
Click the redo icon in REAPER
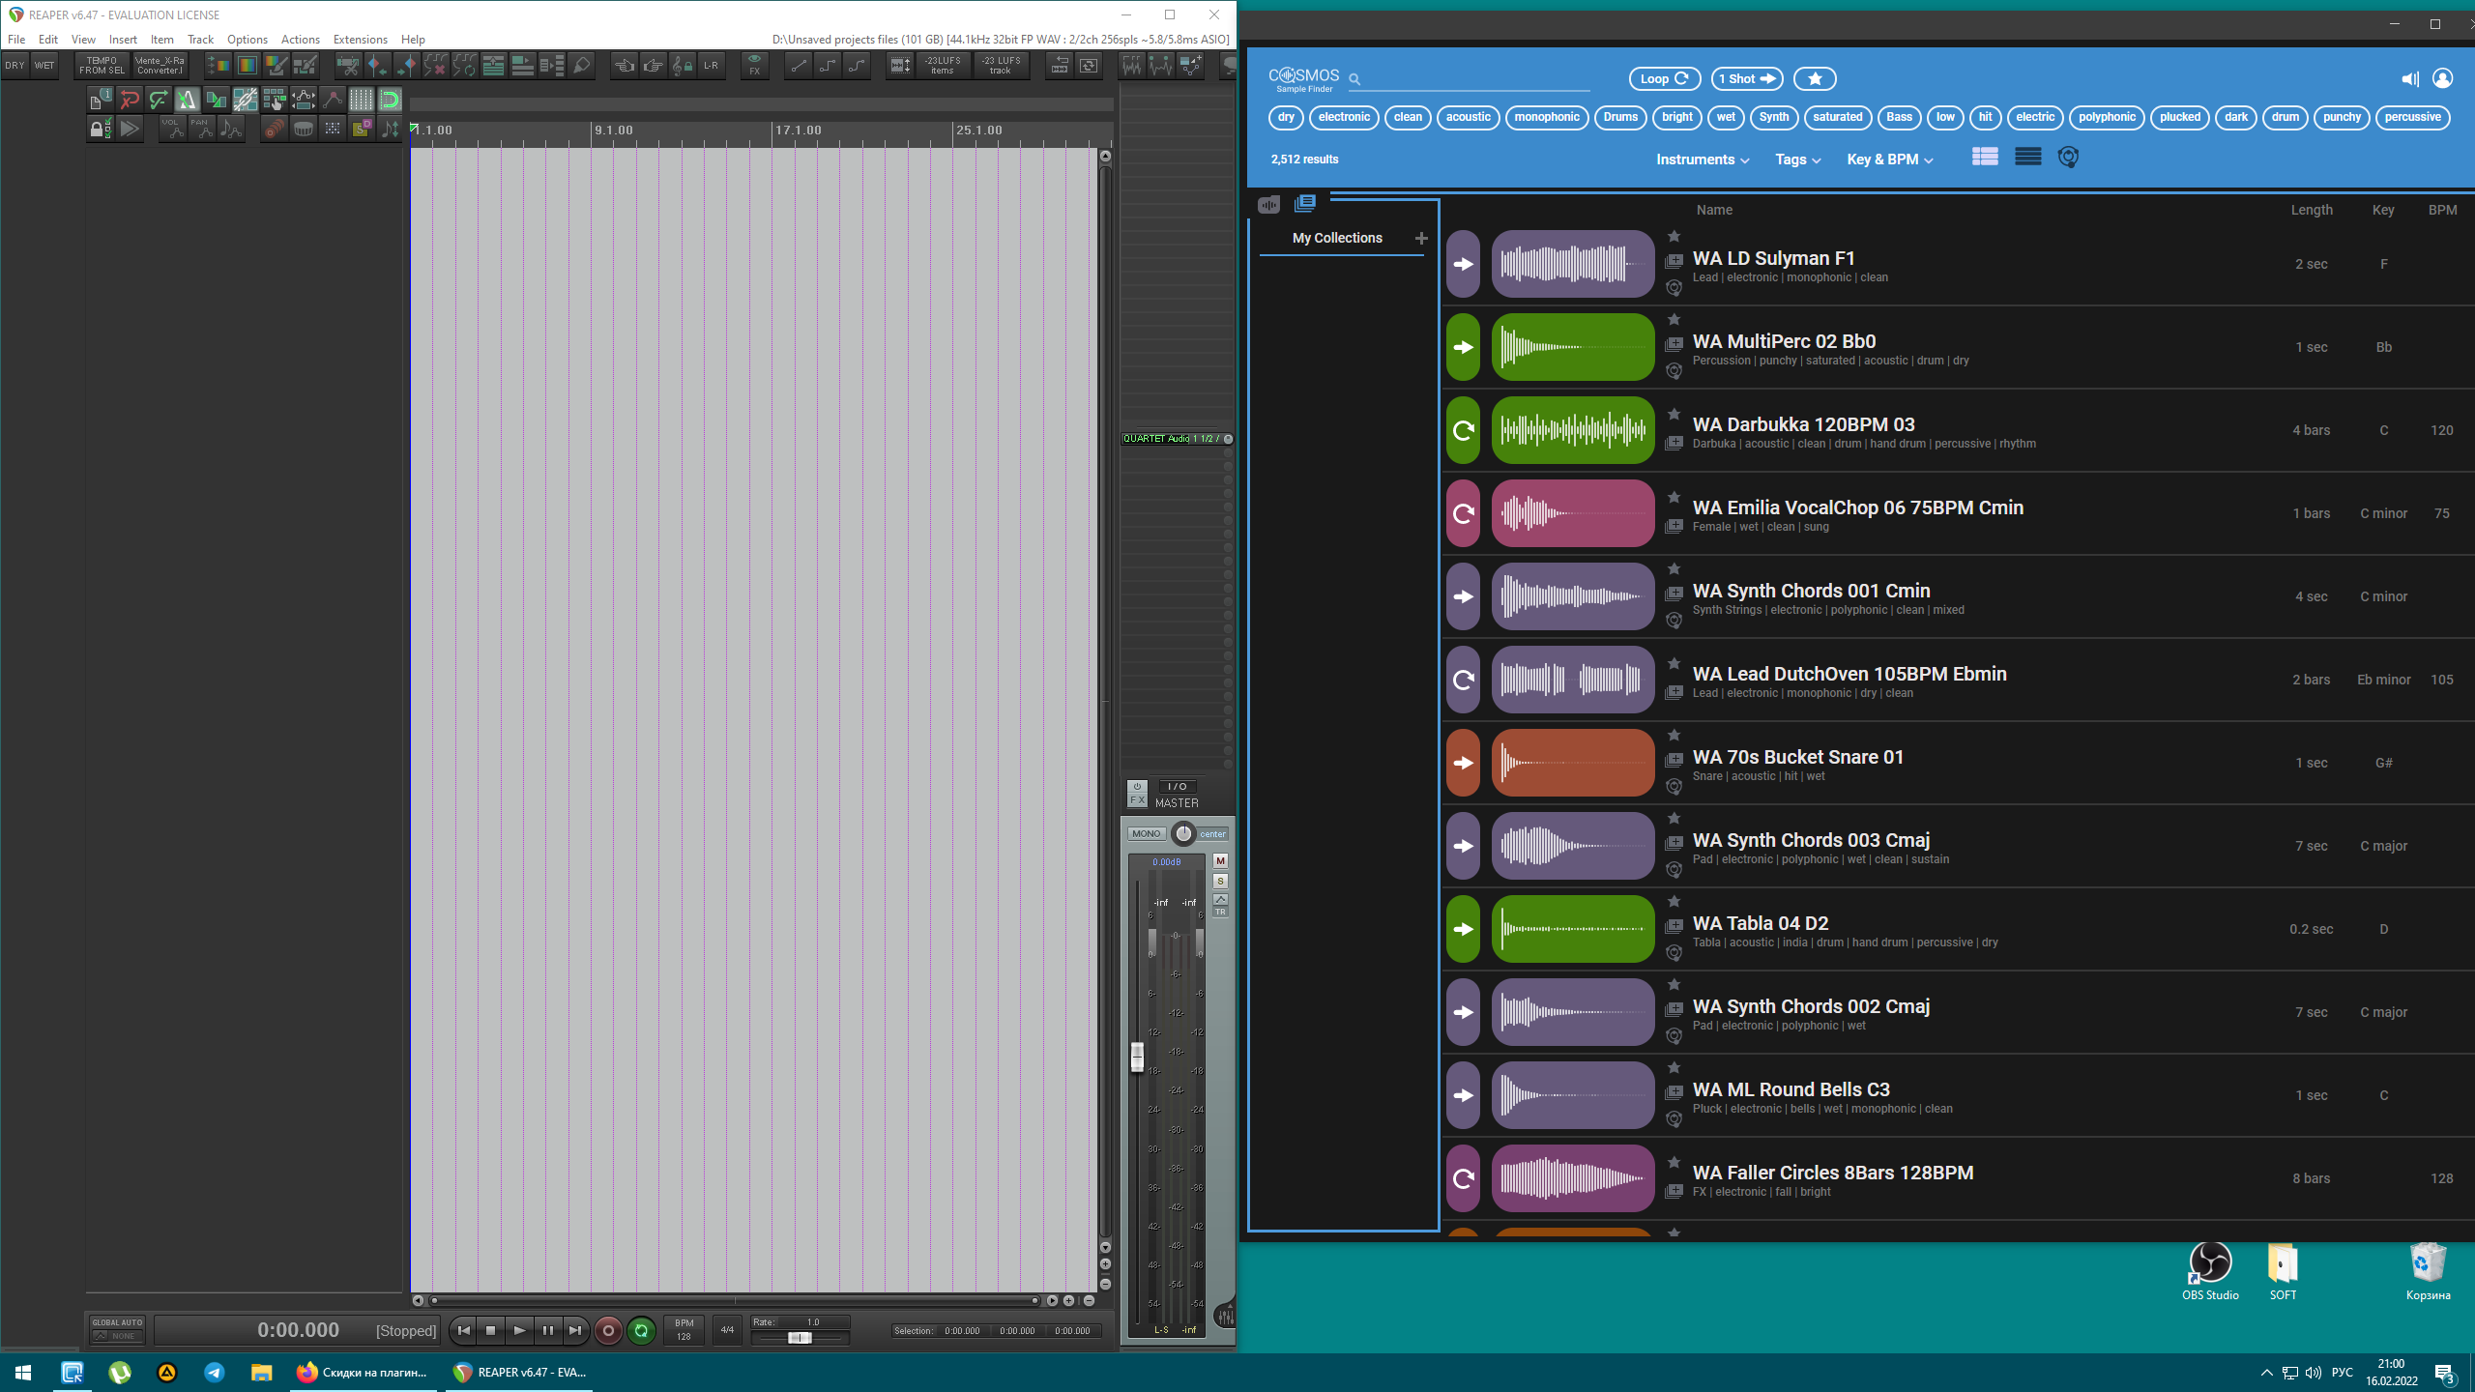[x=158, y=100]
